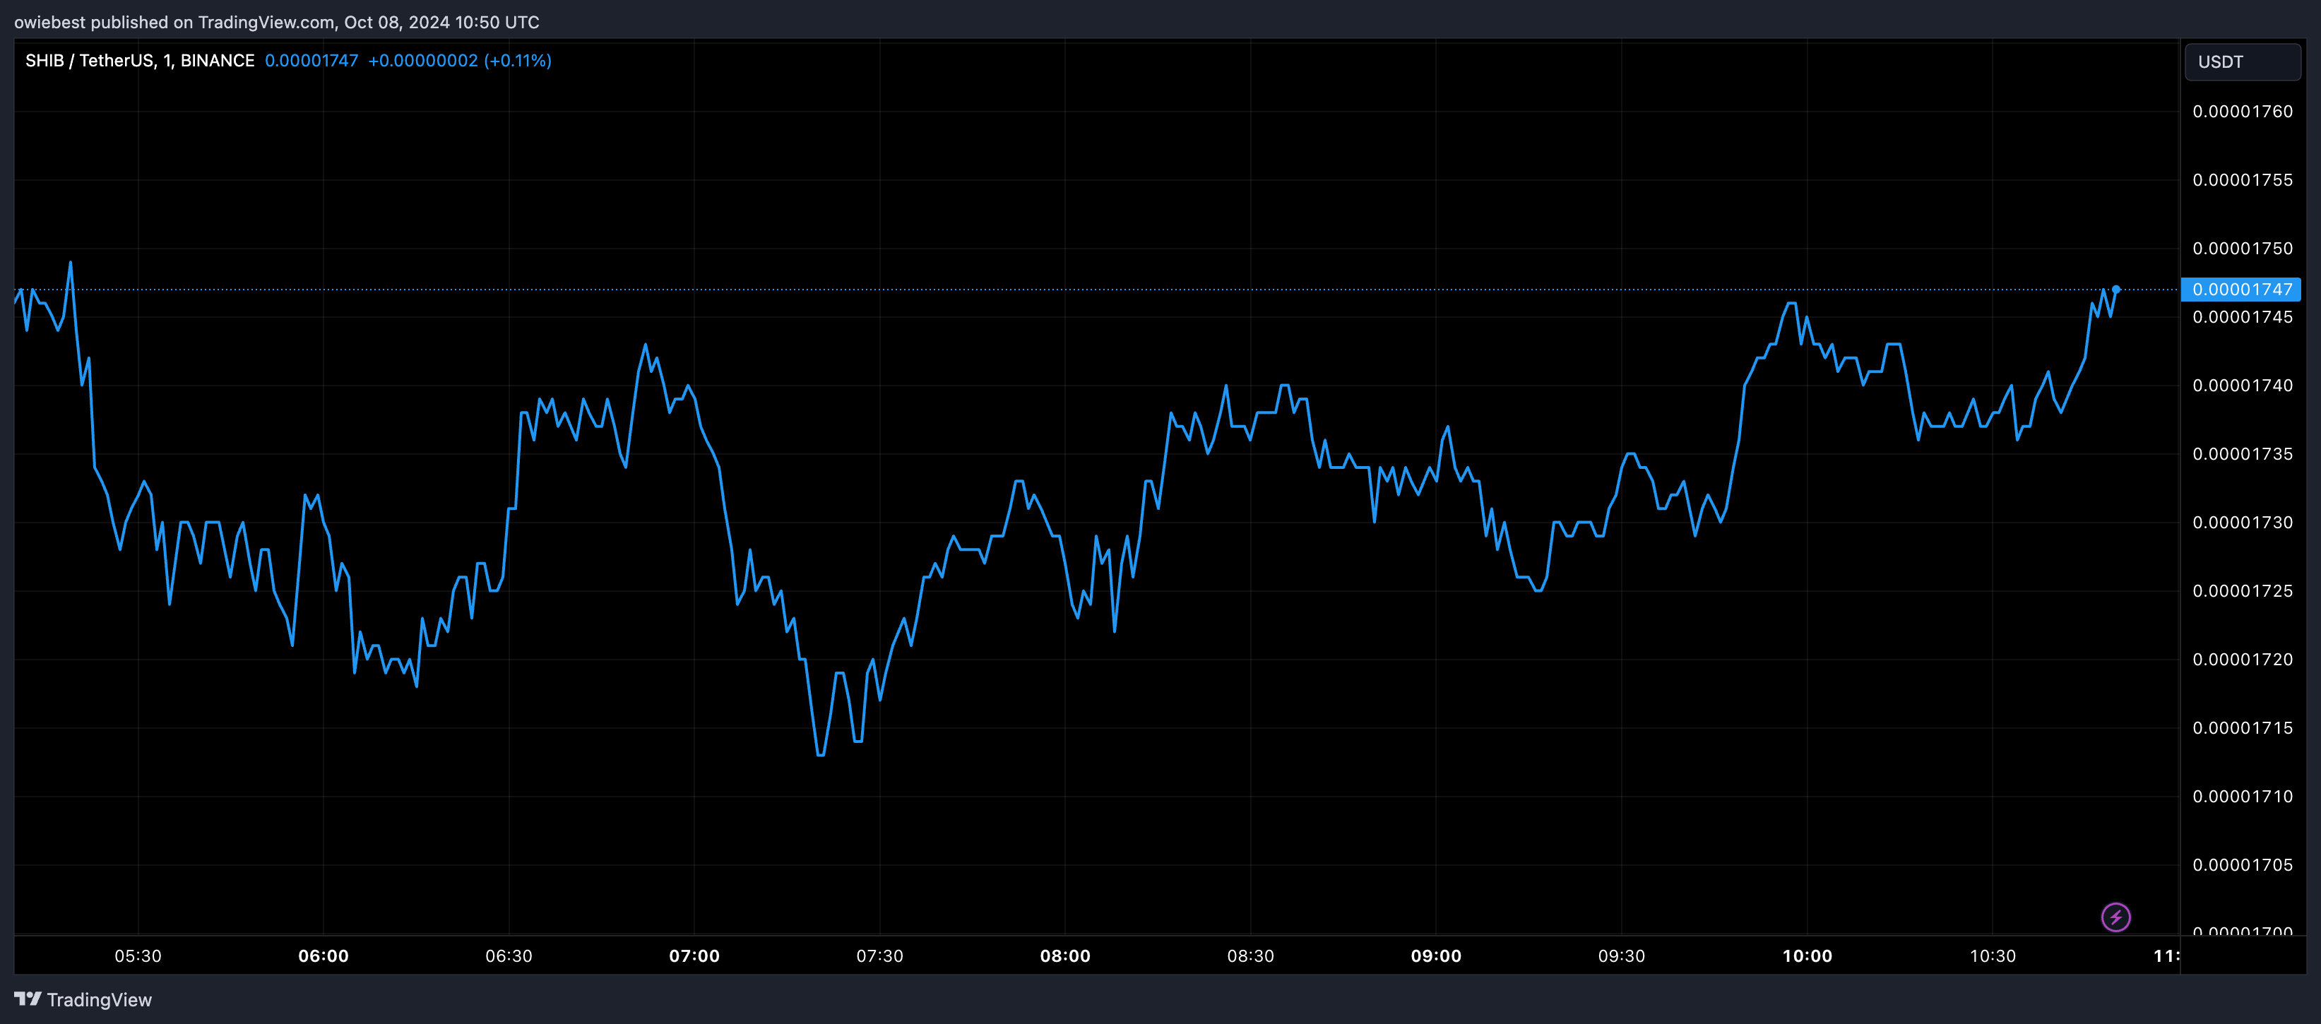Click the 10:00 time axis label
Screen dimensions: 2321x1024
1807,955
